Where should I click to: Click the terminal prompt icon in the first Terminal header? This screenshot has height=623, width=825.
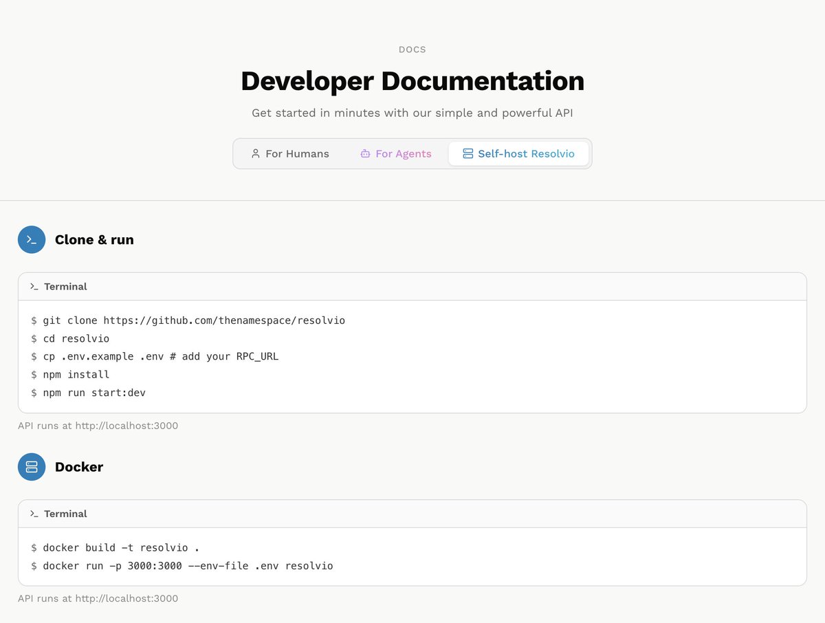pos(34,286)
